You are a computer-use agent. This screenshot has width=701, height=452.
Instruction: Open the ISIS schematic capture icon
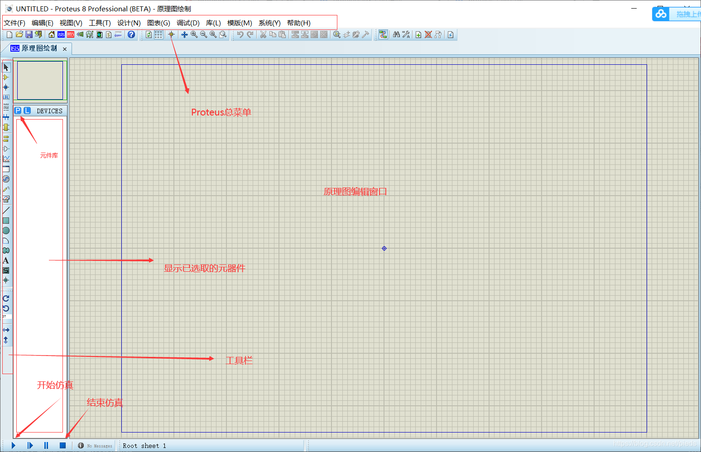[x=61, y=34]
